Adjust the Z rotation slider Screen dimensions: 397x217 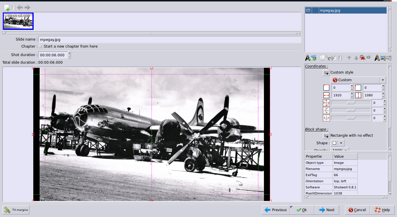351,103
